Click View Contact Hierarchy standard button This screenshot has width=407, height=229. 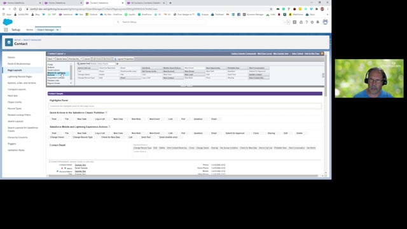coord(177,148)
